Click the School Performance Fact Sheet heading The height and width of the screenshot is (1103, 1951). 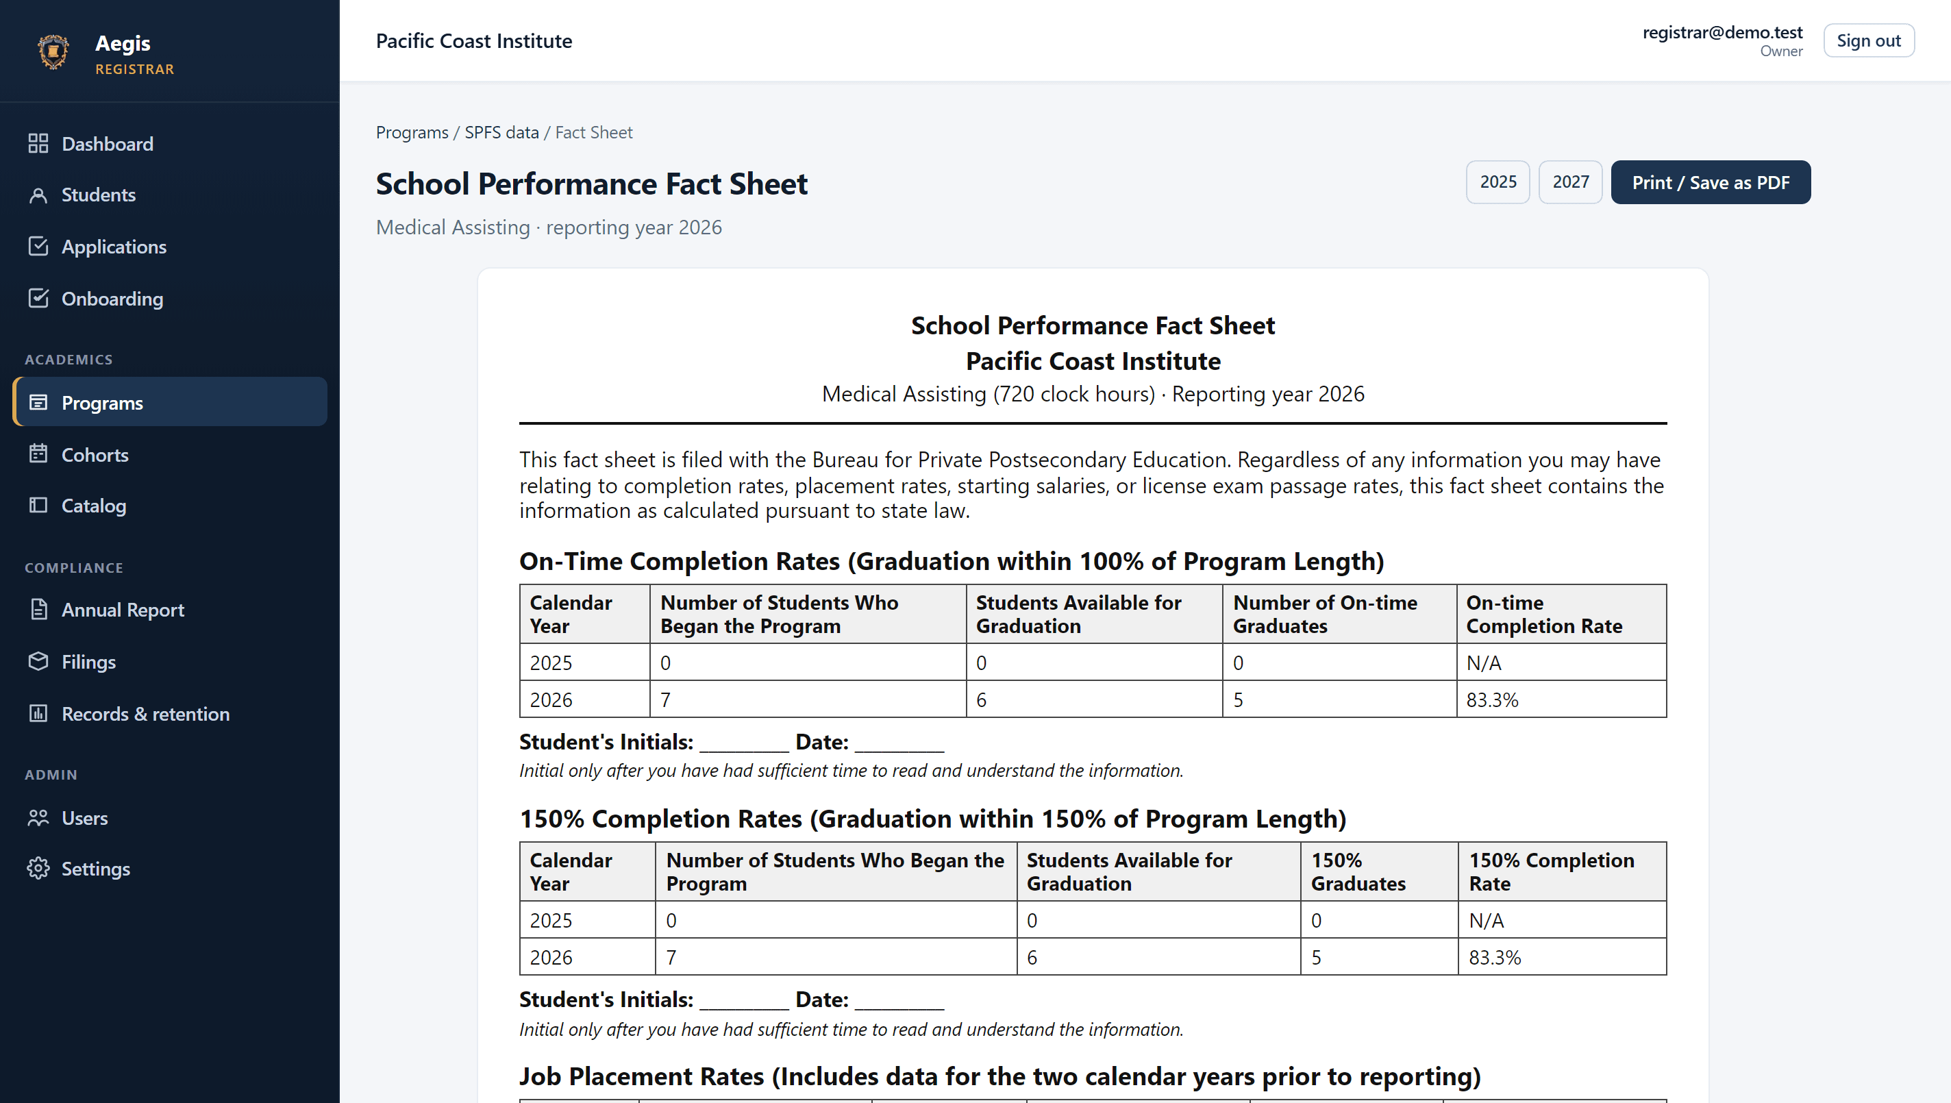pyautogui.click(x=591, y=184)
